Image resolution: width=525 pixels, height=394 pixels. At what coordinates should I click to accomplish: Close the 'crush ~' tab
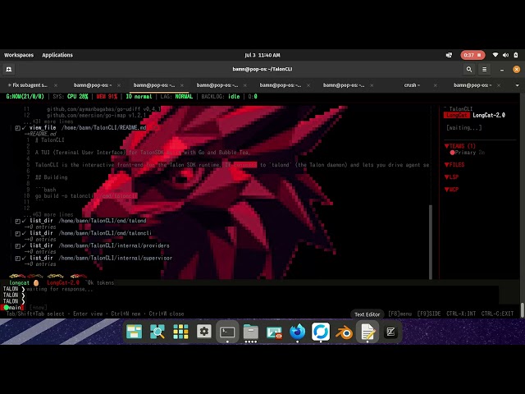[x=435, y=85]
